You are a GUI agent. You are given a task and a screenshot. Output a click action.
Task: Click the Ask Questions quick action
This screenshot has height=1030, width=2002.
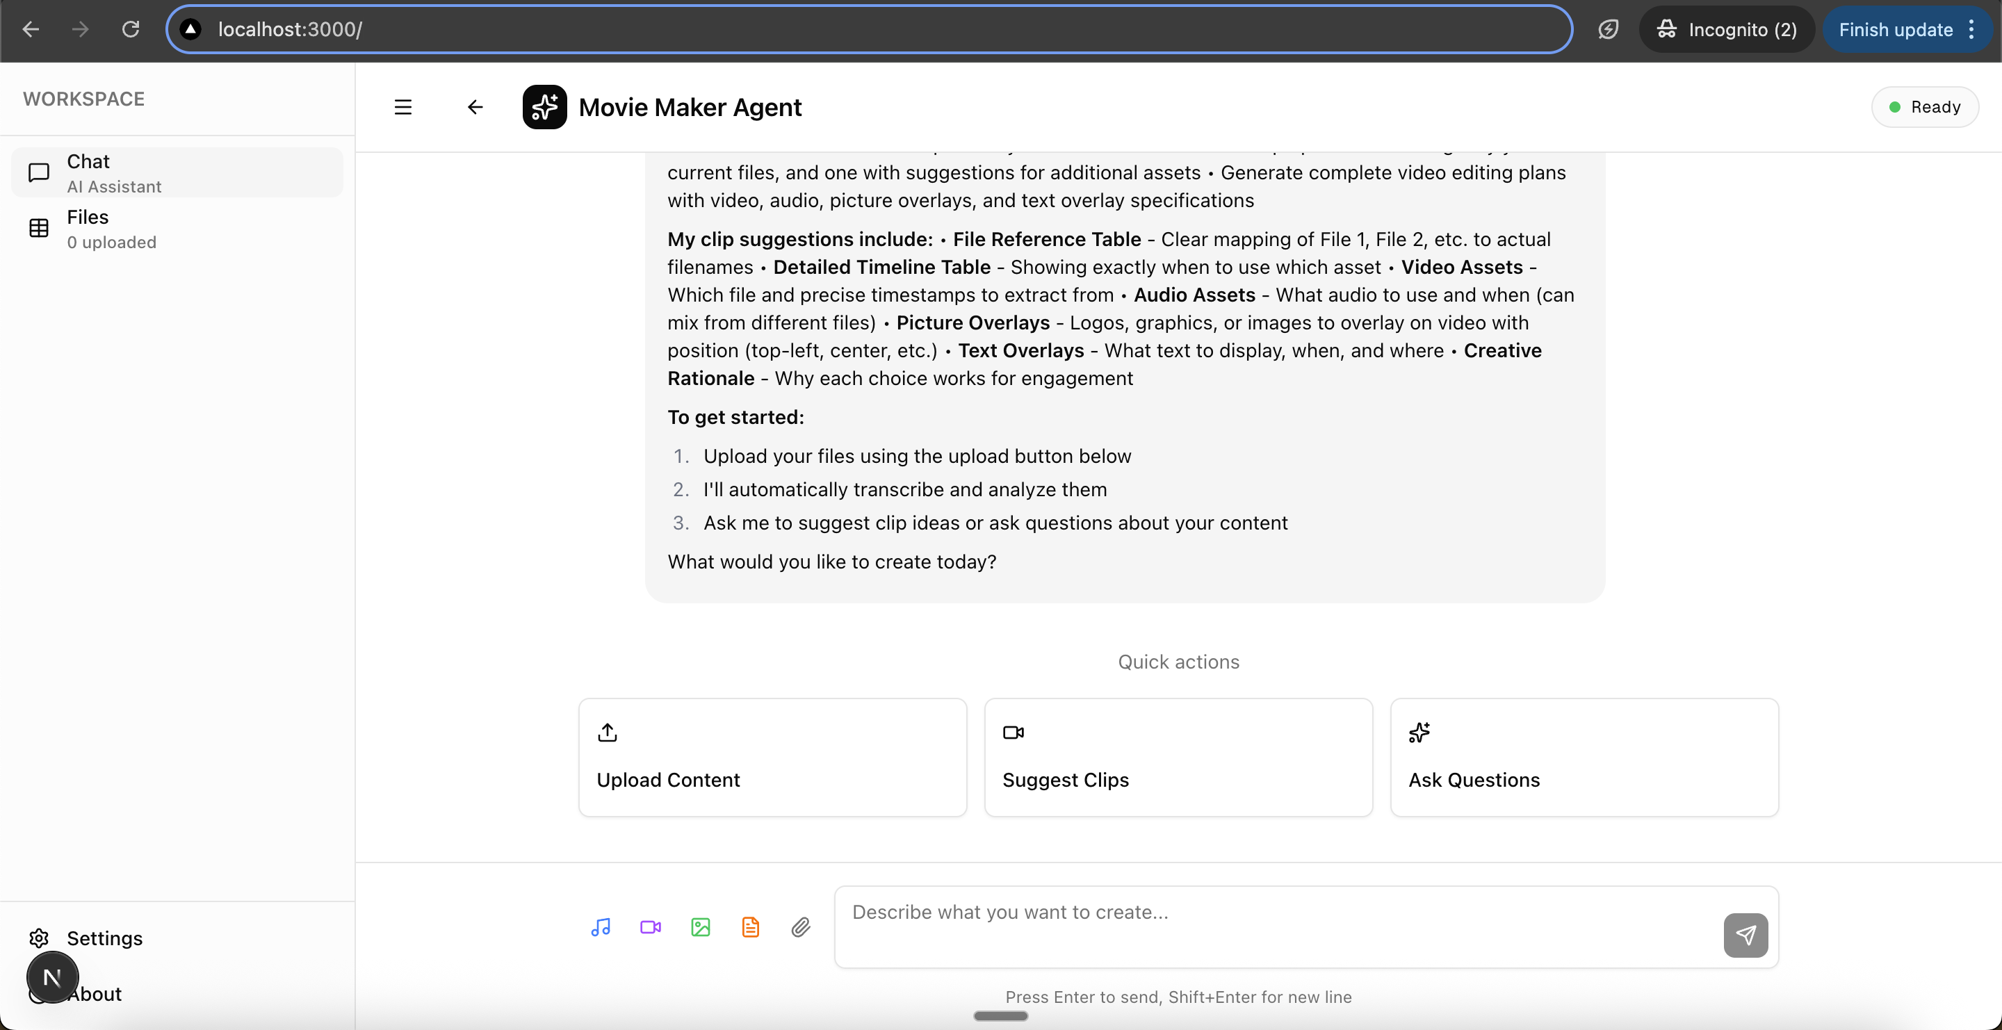tap(1583, 757)
